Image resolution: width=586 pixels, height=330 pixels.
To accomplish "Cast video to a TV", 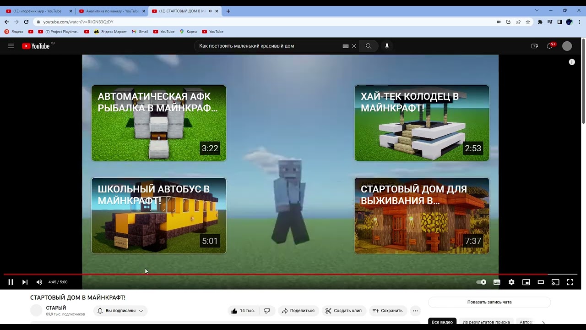I will point(555,282).
